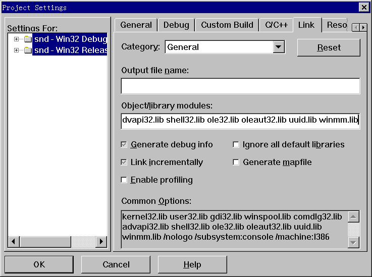Viewport: 372px width, 277px height.
Task: Toggle Ignore all default libraries
Action: tap(236, 145)
